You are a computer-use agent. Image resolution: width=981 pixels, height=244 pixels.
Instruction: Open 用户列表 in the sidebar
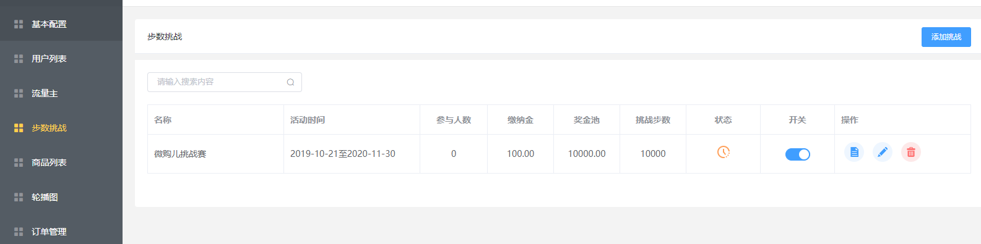61,59
